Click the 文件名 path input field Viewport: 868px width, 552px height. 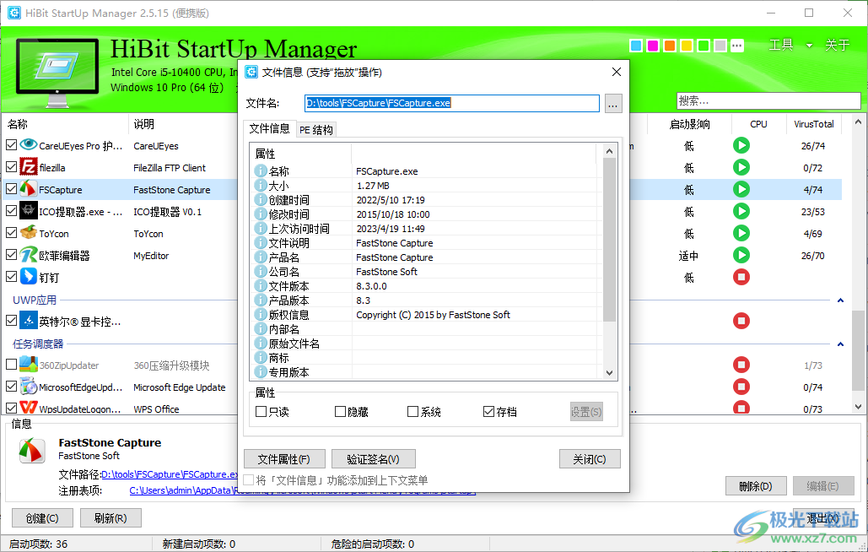tap(452, 103)
